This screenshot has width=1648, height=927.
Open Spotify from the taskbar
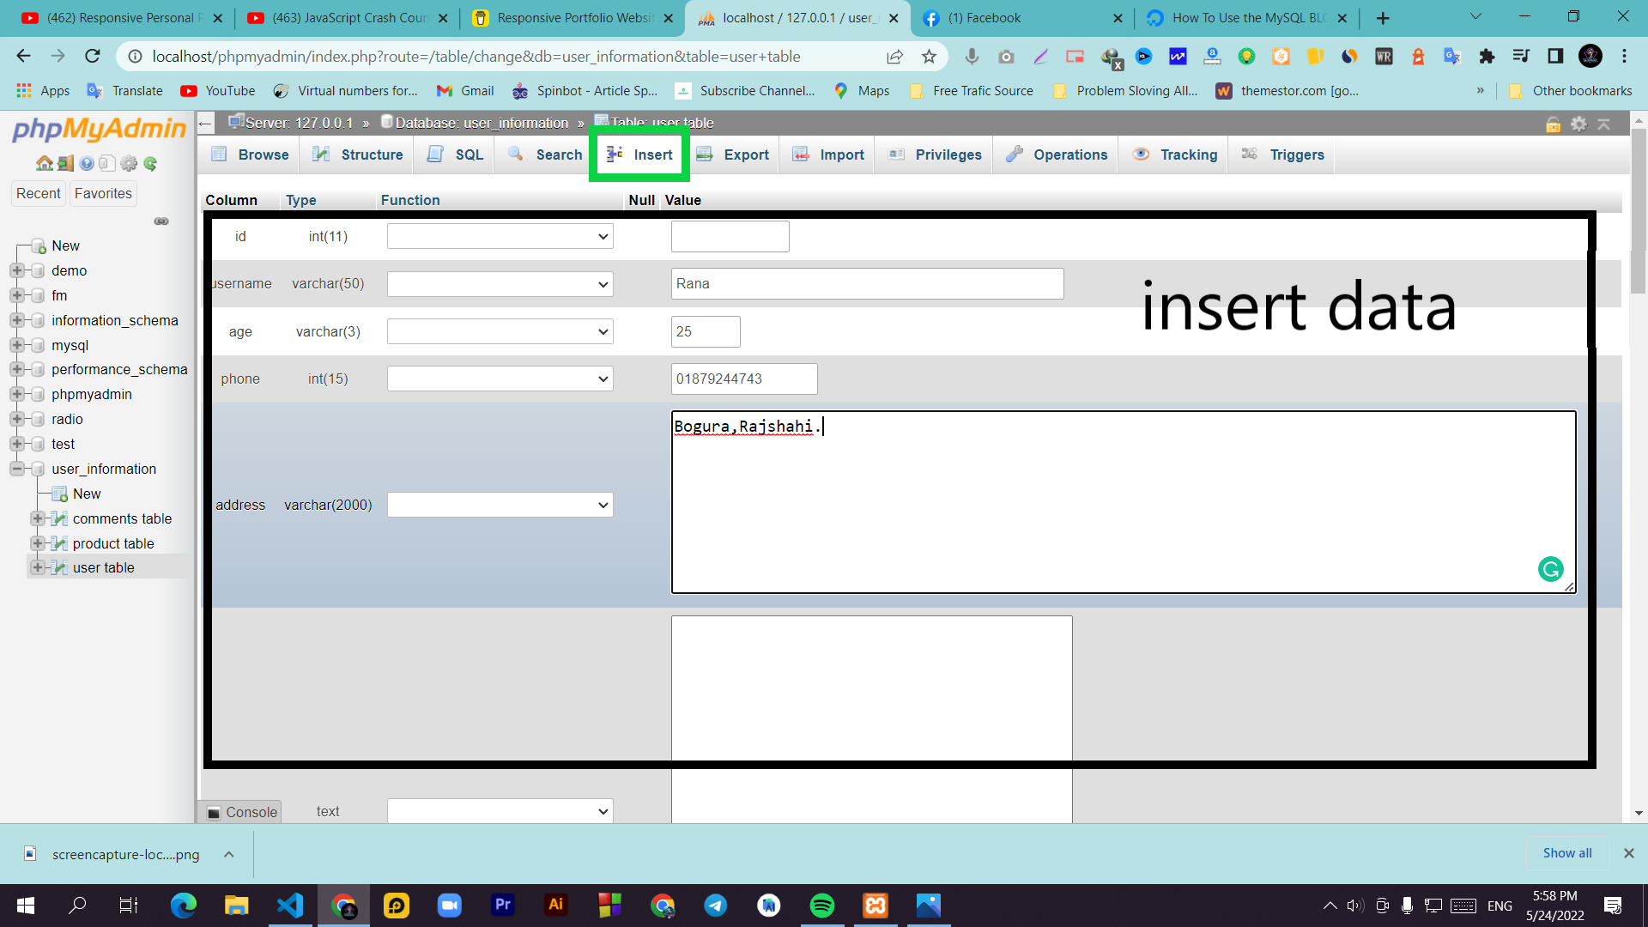coord(821,906)
